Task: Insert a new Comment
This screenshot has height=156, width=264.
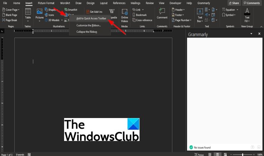Action: click(x=162, y=14)
